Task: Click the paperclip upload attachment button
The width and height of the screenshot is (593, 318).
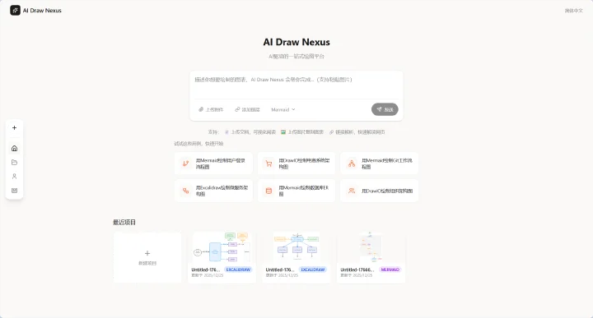Action: (x=211, y=109)
